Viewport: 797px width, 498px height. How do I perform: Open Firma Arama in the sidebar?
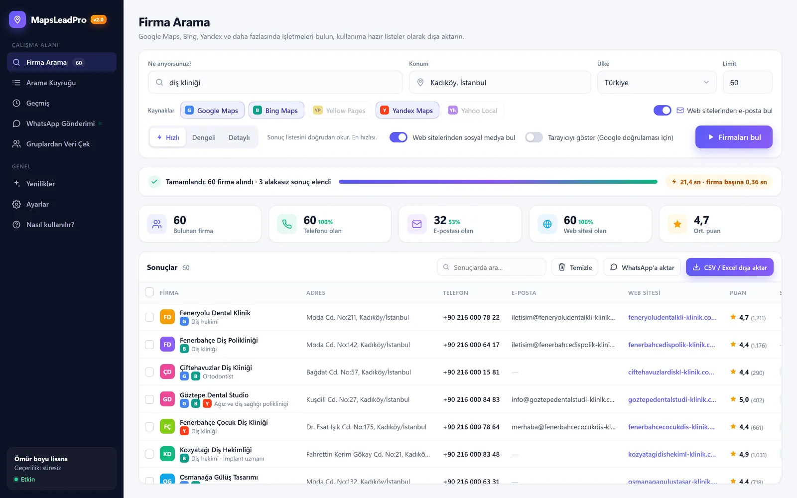[62, 62]
